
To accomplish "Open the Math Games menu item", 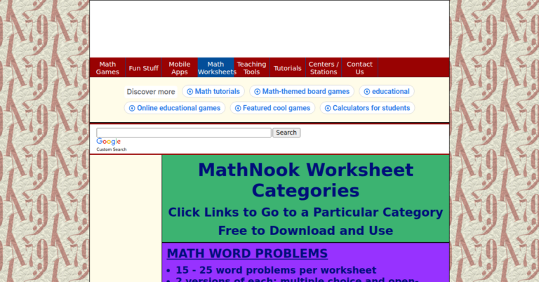I will [x=107, y=67].
